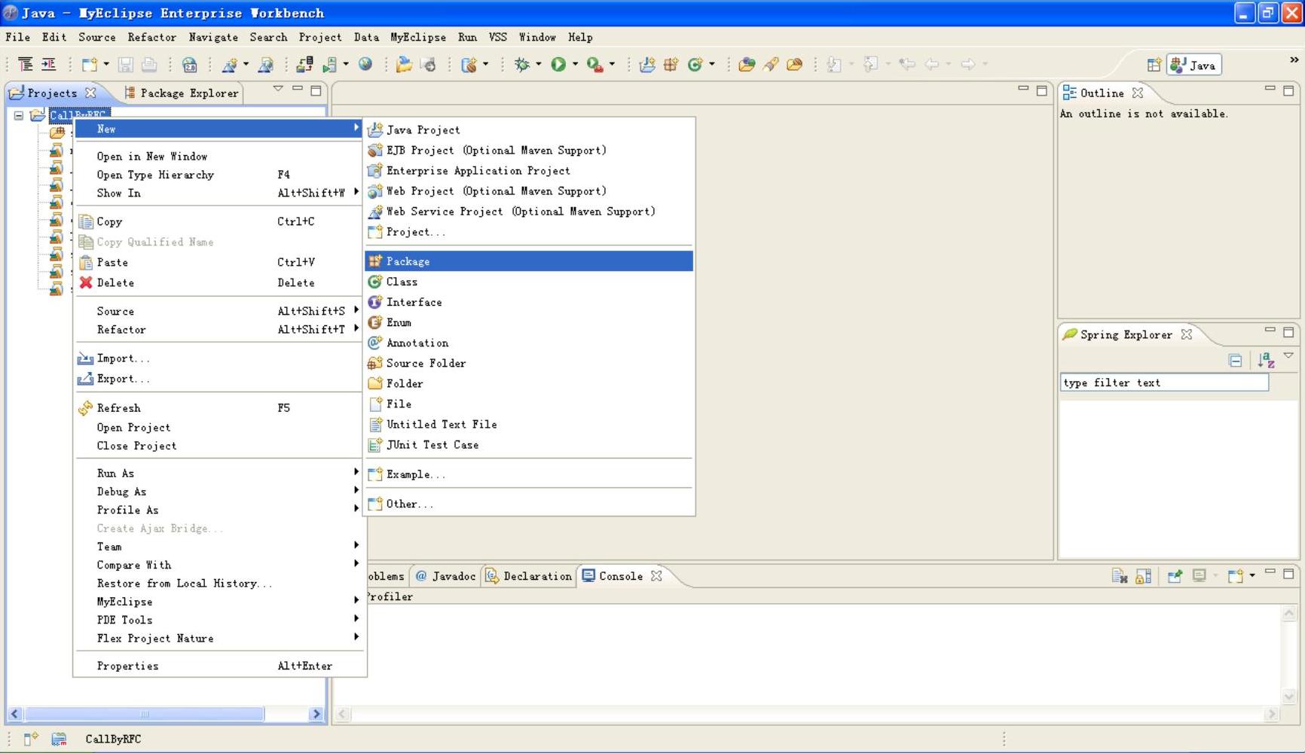Close the Projects view tab
This screenshot has height=753, width=1305.
[90, 93]
